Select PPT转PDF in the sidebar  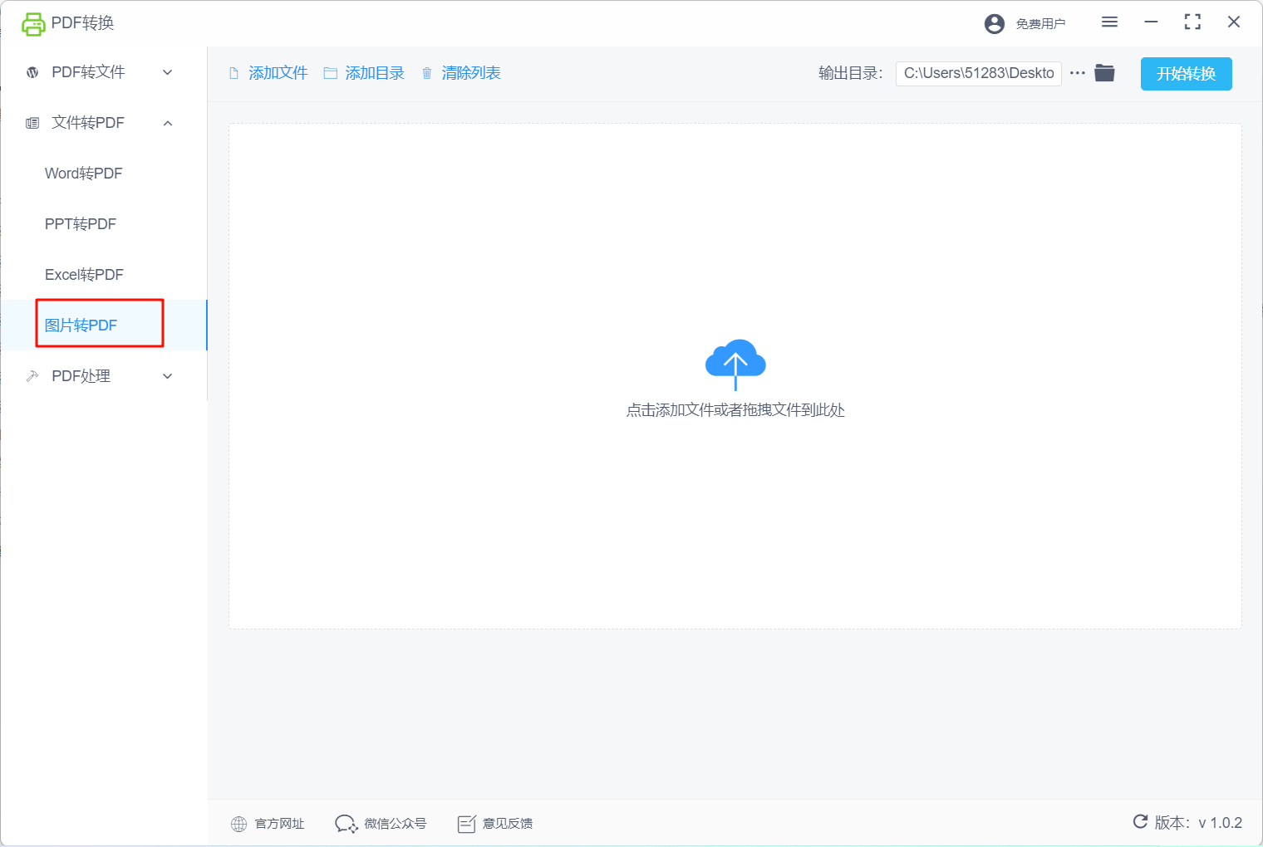coord(81,224)
